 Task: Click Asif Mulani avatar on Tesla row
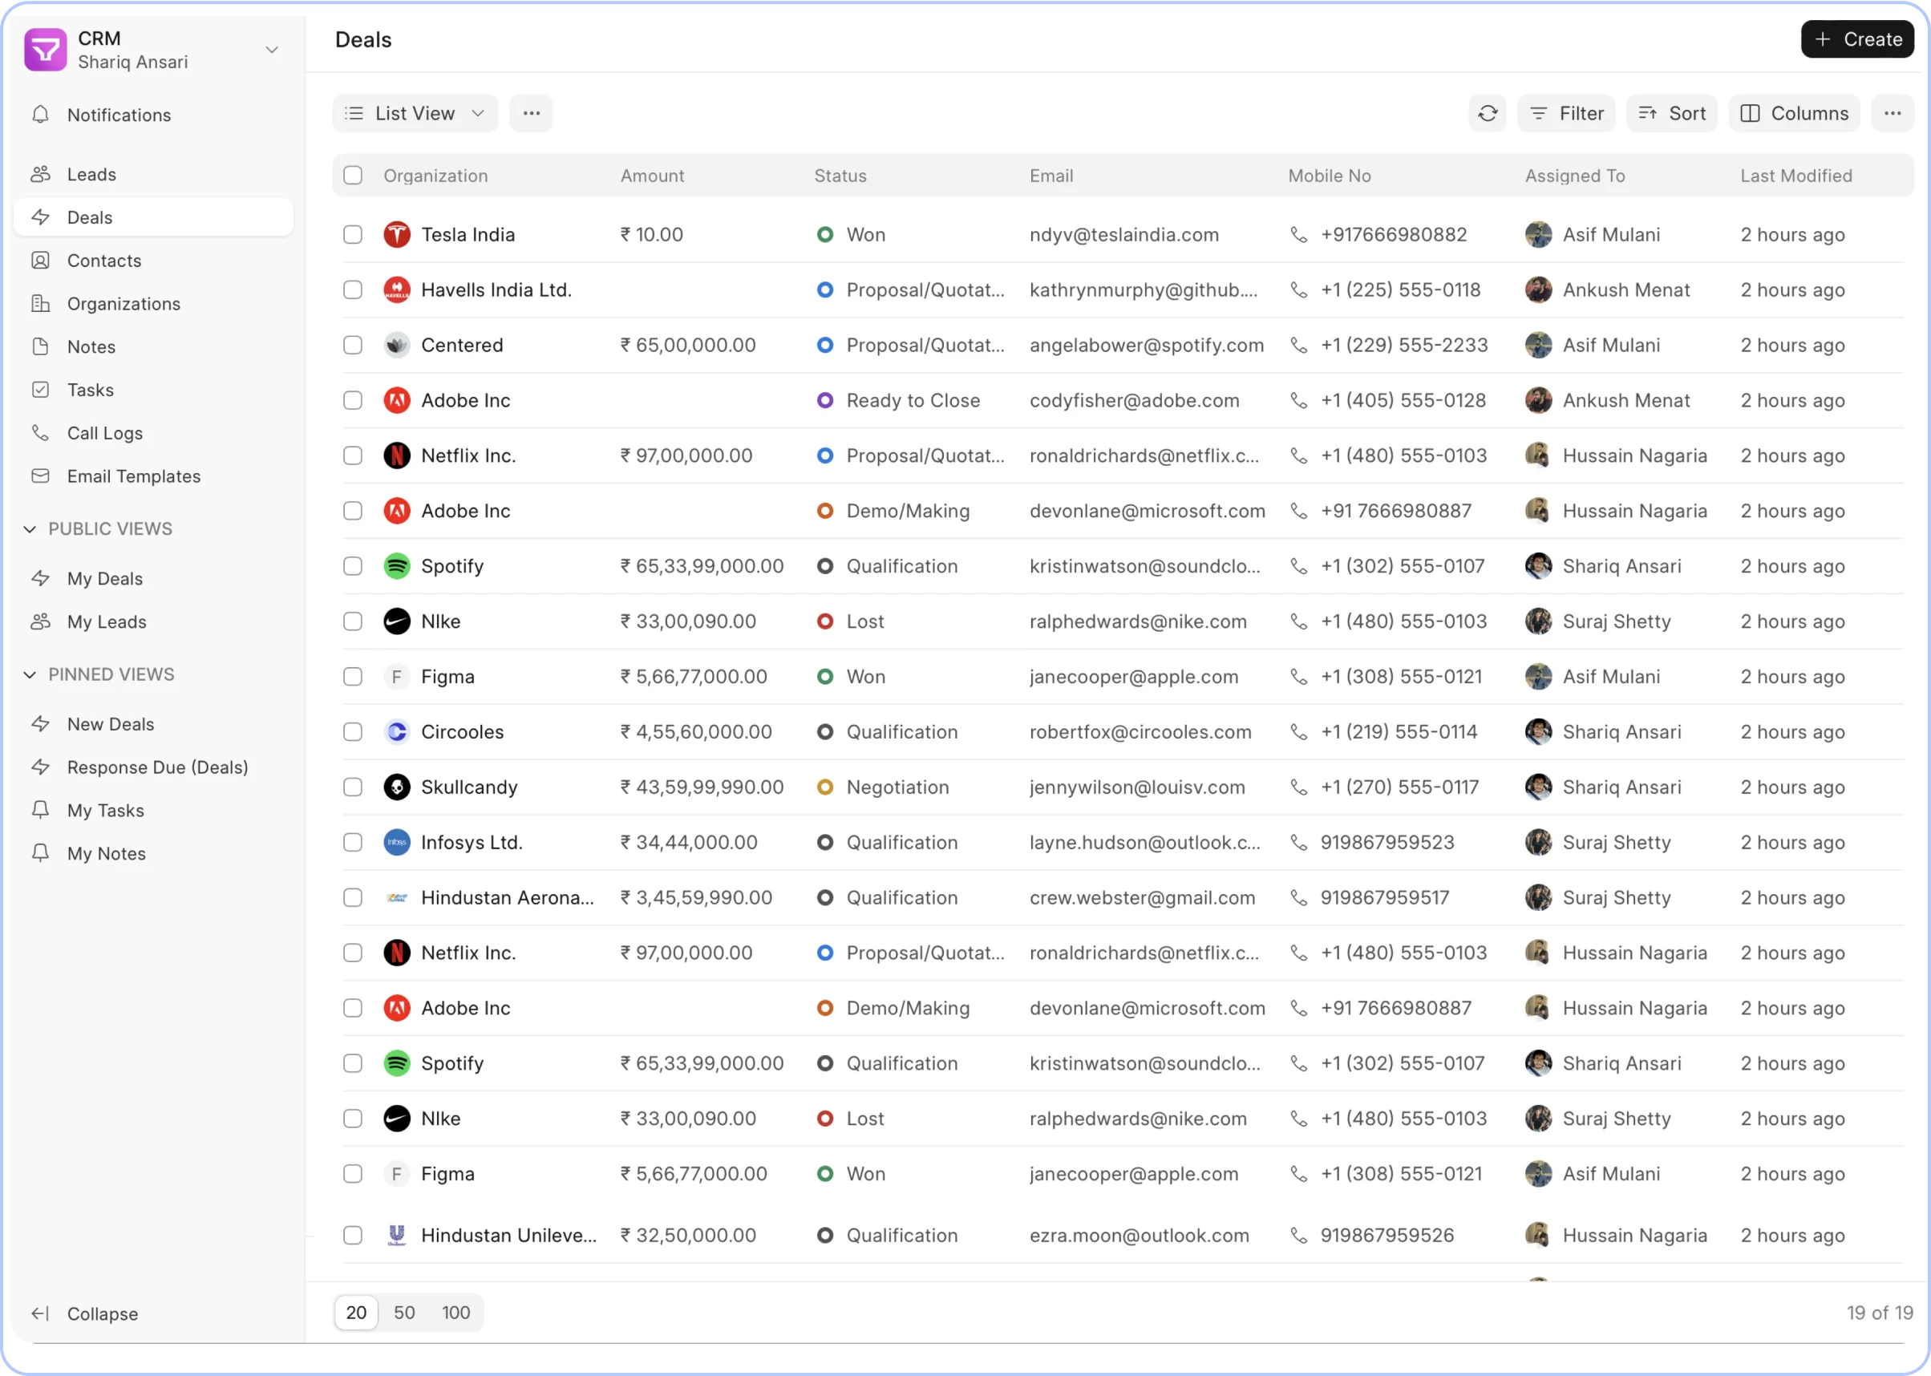(x=1538, y=235)
